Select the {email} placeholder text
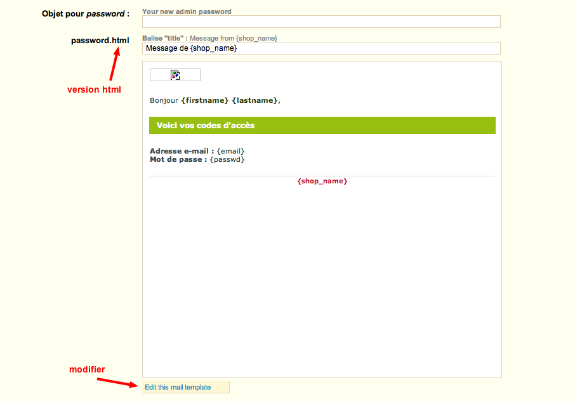The height and width of the screenshot is (401, 575). pos(230,151)
